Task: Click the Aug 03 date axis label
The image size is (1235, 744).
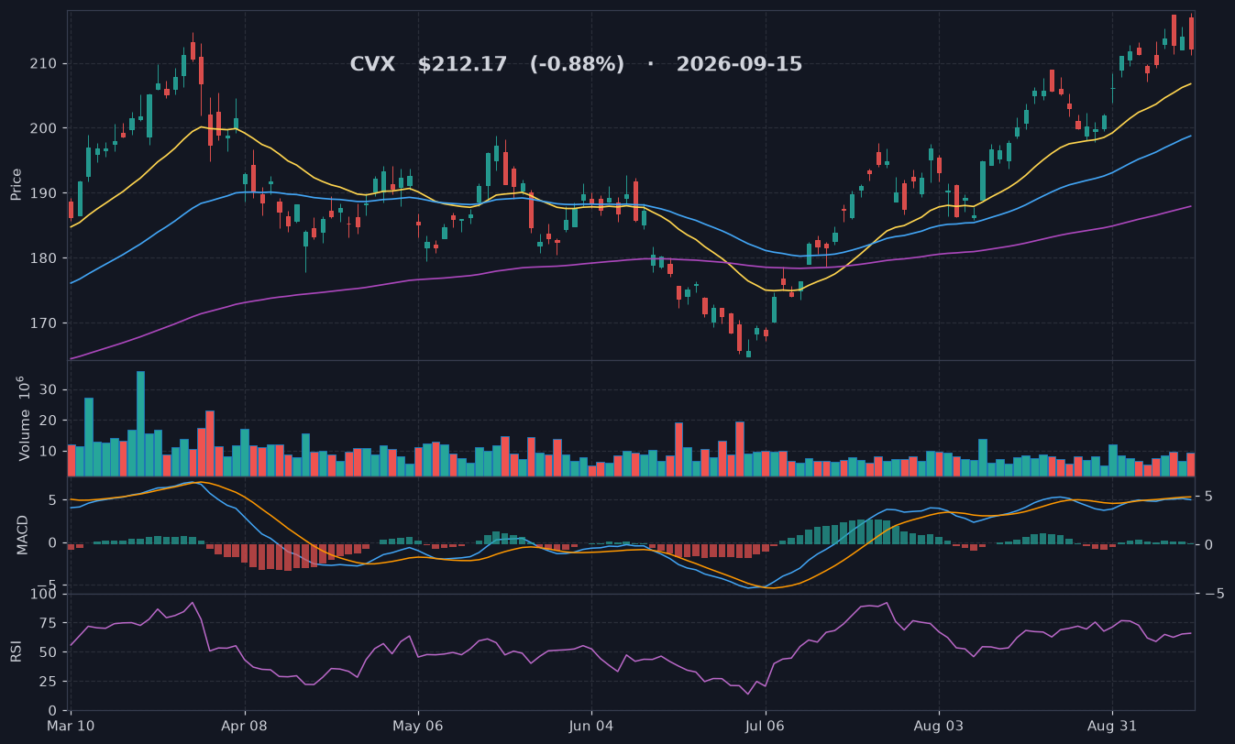Action: (x=939, y=726)
